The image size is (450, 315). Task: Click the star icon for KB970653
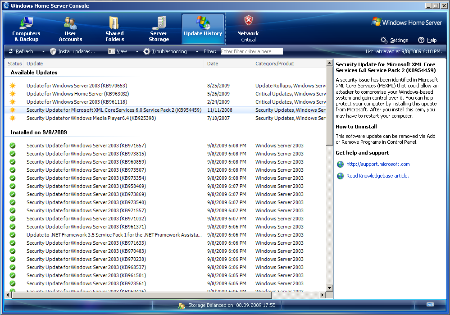(12, 86)
